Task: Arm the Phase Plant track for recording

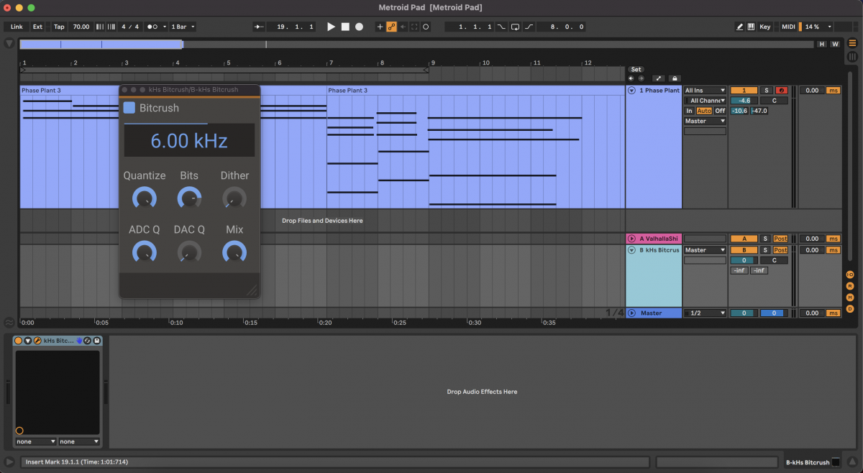Action: (781, 91)
